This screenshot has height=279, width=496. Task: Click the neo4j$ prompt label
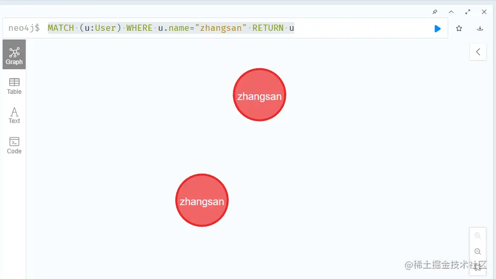pos(24,28)
